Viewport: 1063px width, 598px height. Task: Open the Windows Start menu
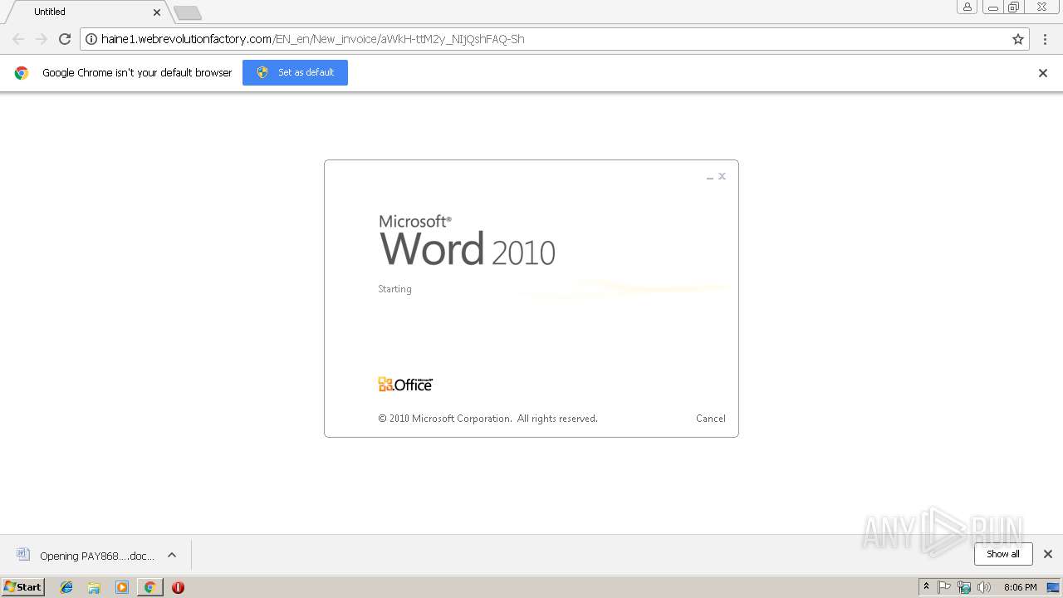[23, 587]
